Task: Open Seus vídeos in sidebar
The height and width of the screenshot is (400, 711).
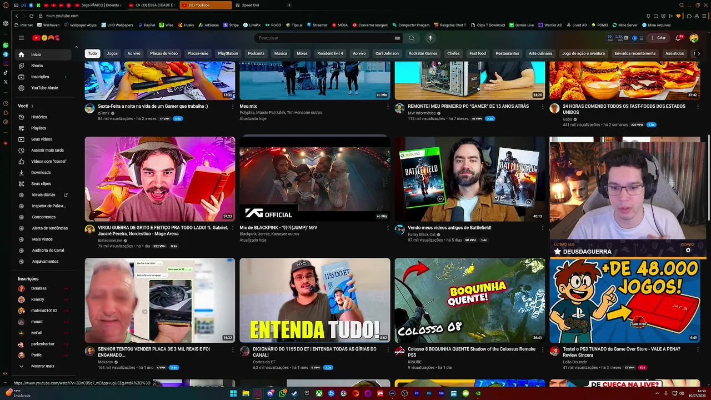Action: point(43,139)
